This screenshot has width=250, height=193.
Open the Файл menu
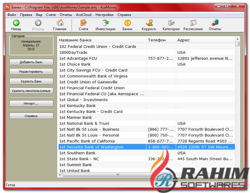coord(12,15)
